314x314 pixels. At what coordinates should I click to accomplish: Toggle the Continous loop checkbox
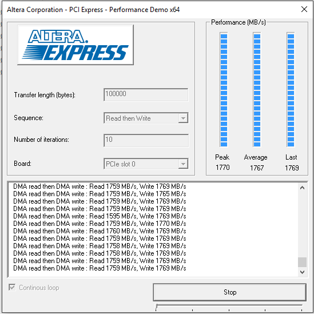click(12, 288)
